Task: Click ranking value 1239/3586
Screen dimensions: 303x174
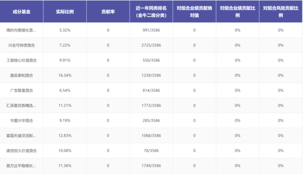Action: [151, 76]
